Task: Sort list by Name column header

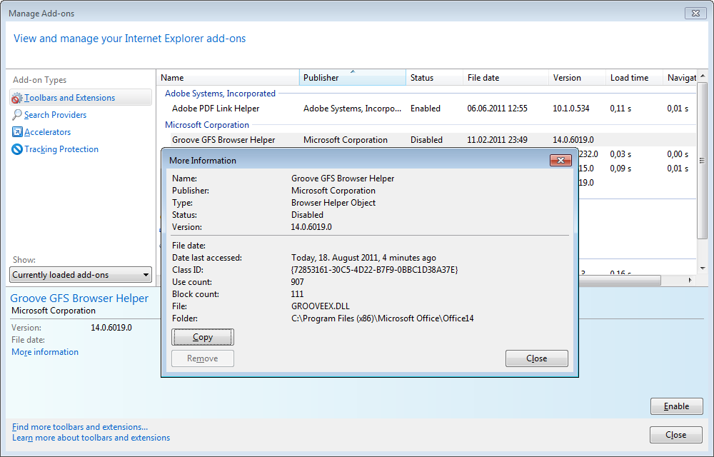Action: click(x=228, y=78)
